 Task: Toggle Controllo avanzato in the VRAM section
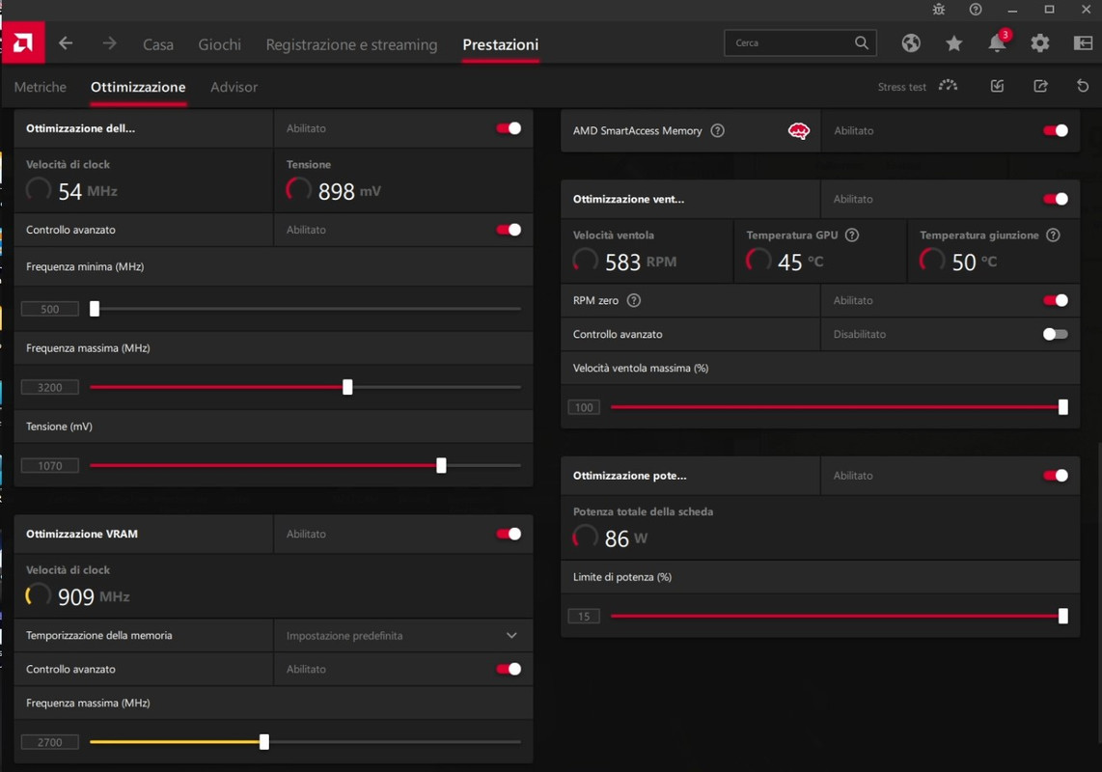click(509, 669)
